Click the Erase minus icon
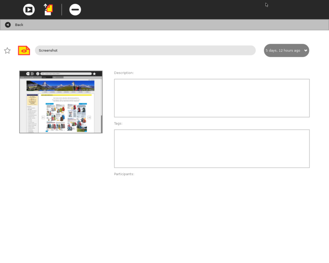Image resolution: width=329 pixels, height=263 pixels. click(x=75, y=9)
